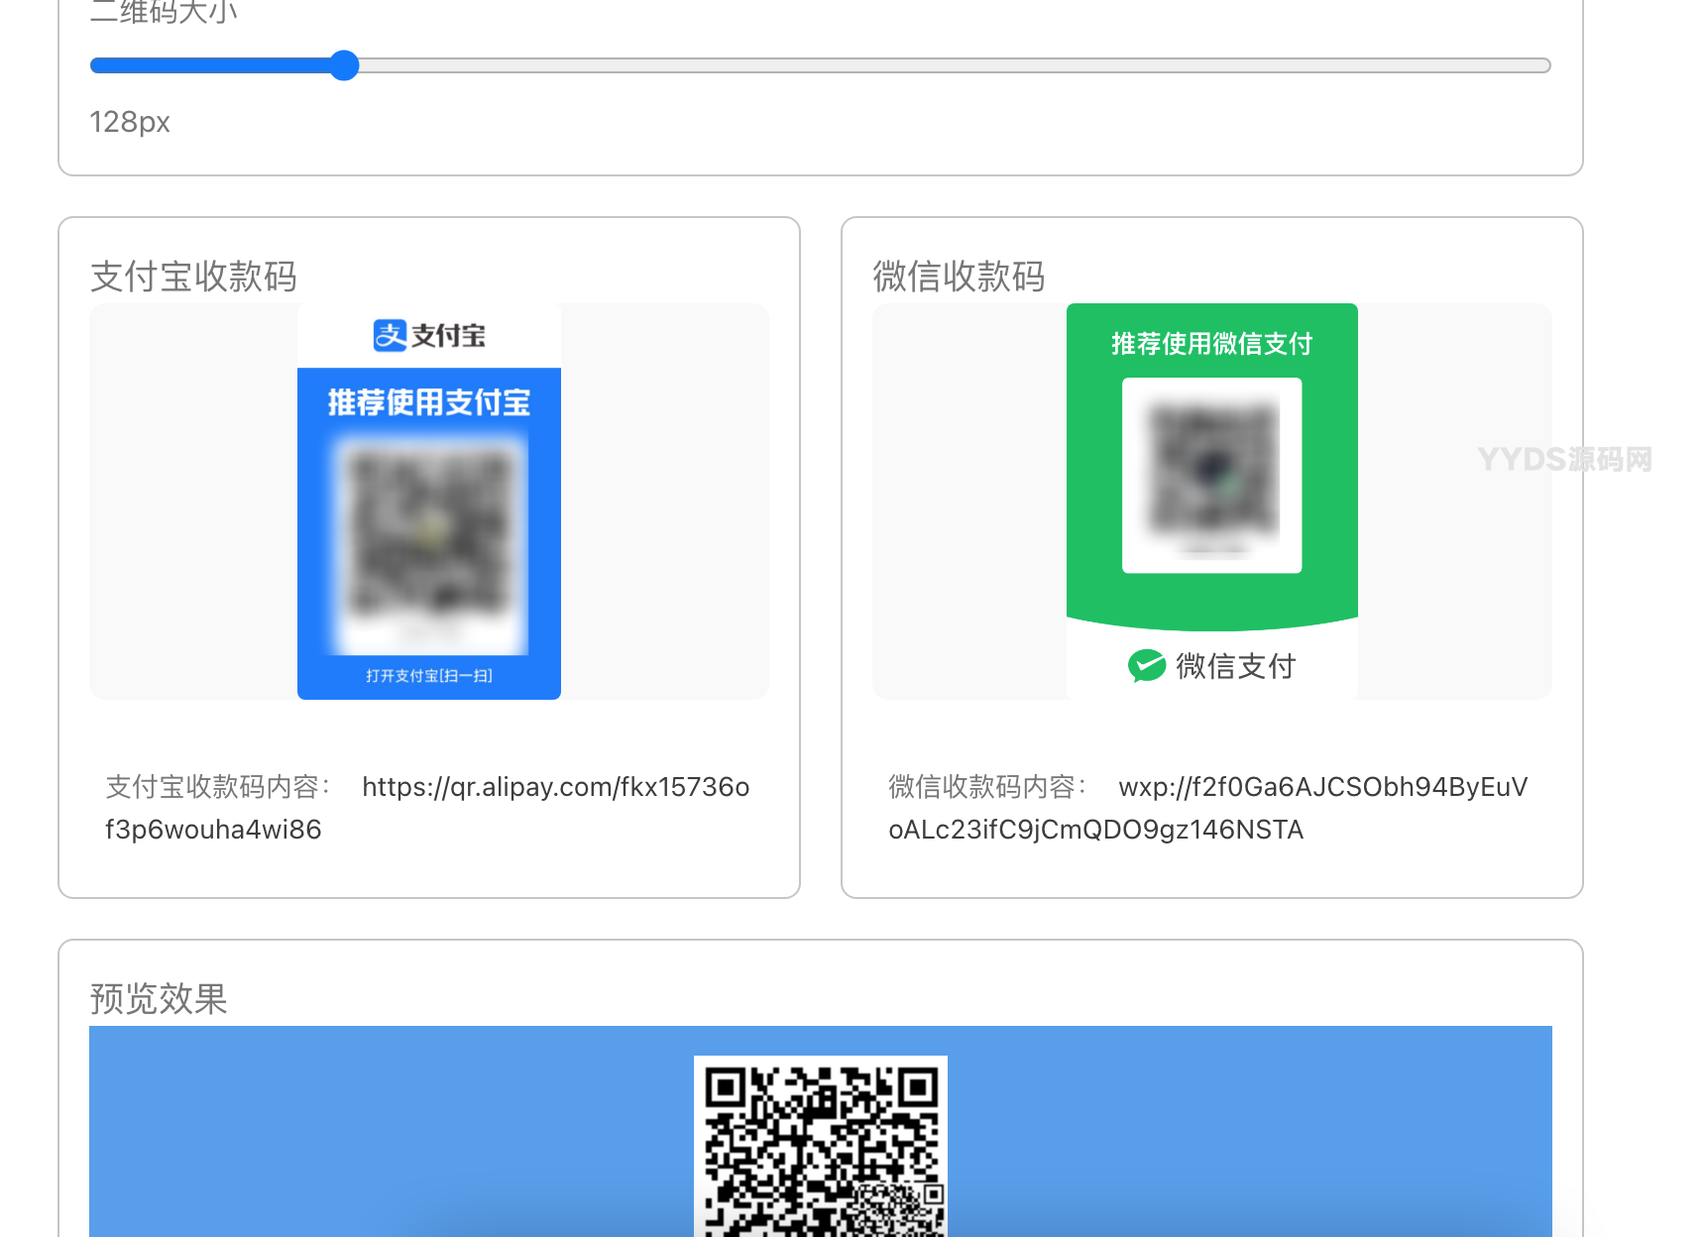Click the 微信收款码内容 label
The image size is (1705, 1237).
coord(987,787)
